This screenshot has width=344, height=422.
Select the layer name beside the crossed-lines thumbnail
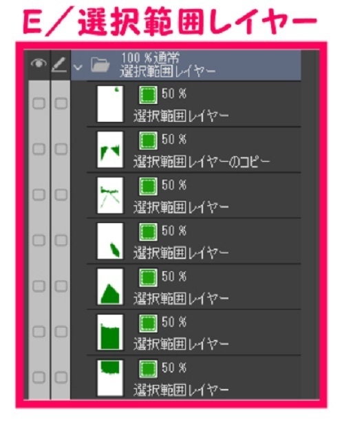181,207
